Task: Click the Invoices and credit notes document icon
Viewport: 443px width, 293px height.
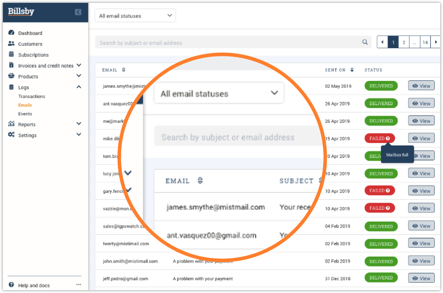Action: (11, 66)
